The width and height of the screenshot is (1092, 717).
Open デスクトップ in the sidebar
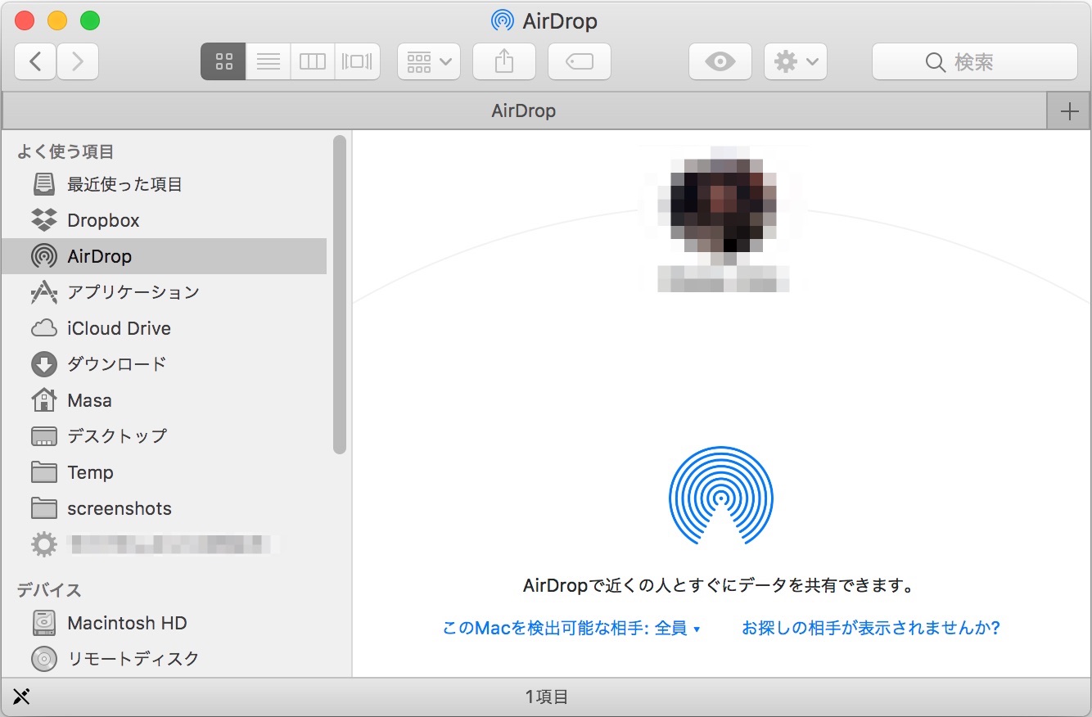coord(164,436)
